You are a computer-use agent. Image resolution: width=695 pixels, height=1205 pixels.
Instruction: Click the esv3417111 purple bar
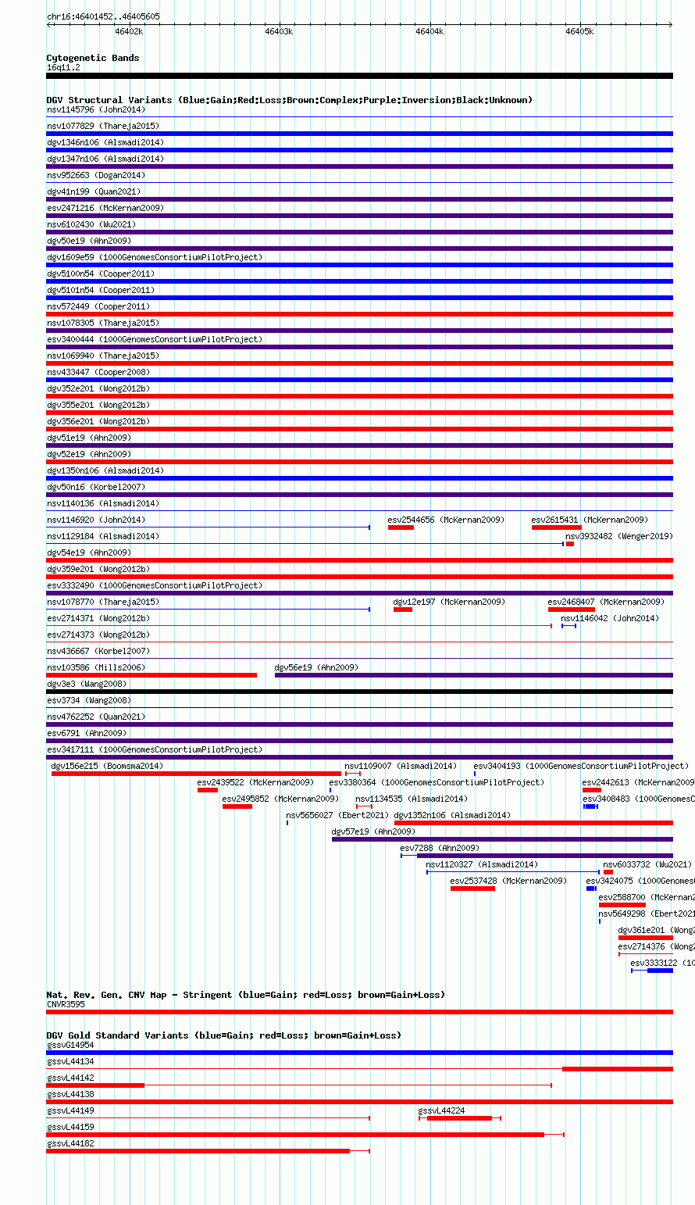[360, 757]
